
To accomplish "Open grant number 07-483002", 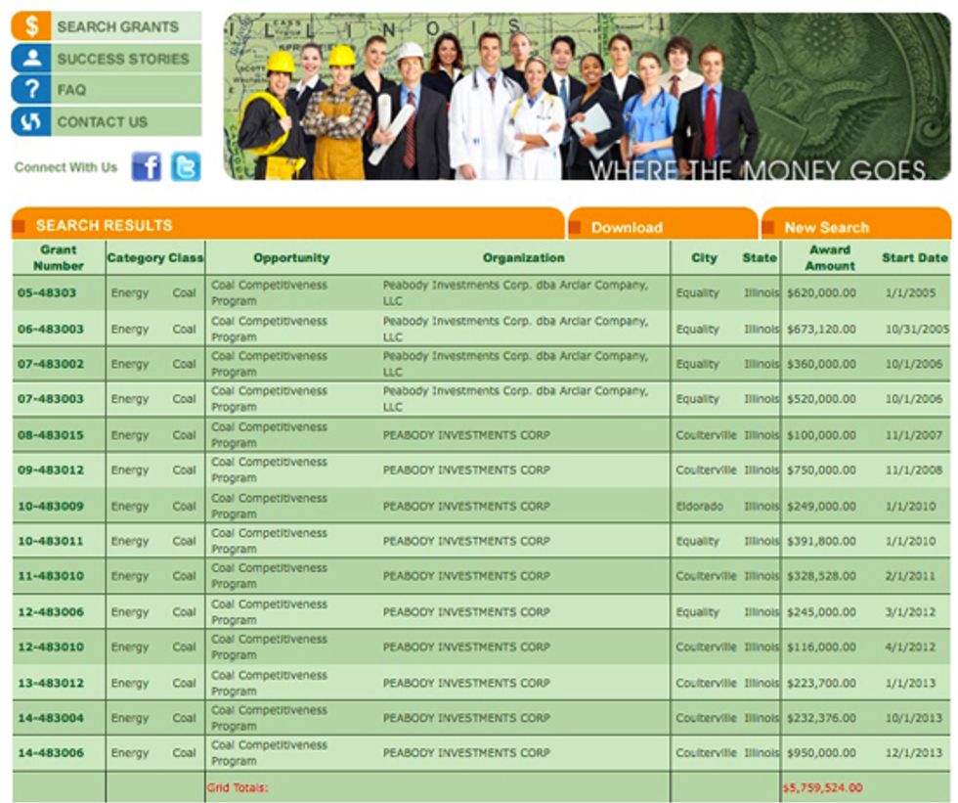I will (51, 364).
